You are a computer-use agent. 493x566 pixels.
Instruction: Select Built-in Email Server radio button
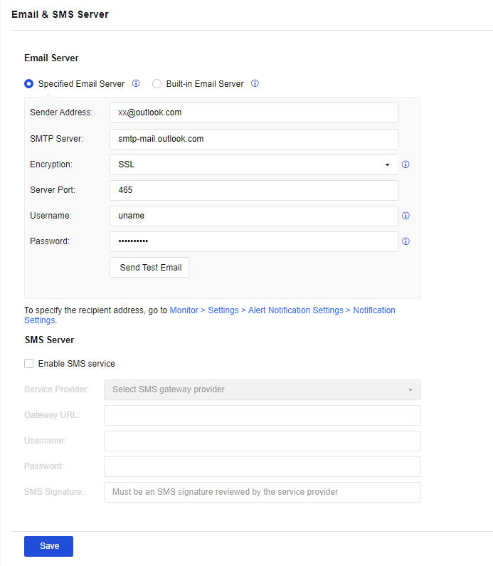(x=157, y=83)
